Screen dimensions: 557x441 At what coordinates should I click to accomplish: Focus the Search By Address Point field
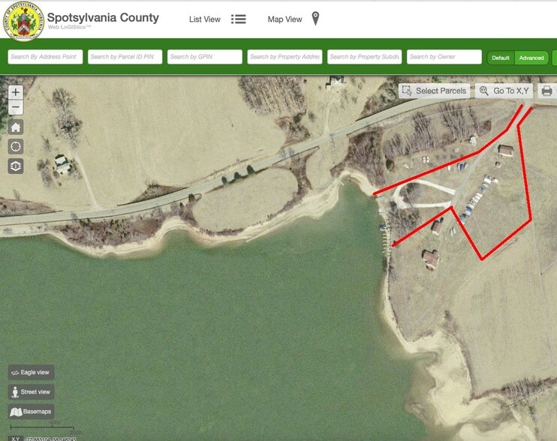[45, 57]
